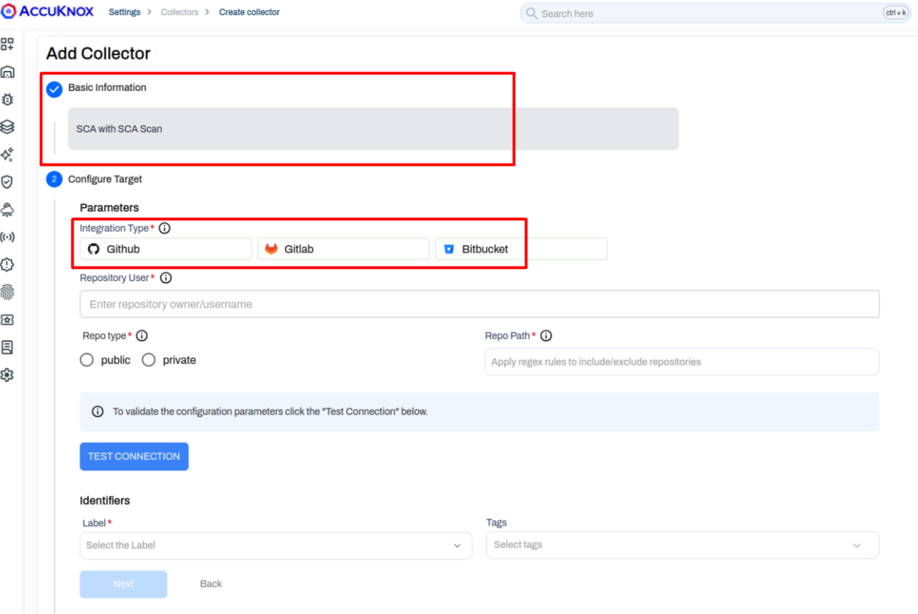Image resolution: width=918 pixels, height=614 pixels.
Task: Open the shield checkmark sidebar icon
Action: click(8, 182)
